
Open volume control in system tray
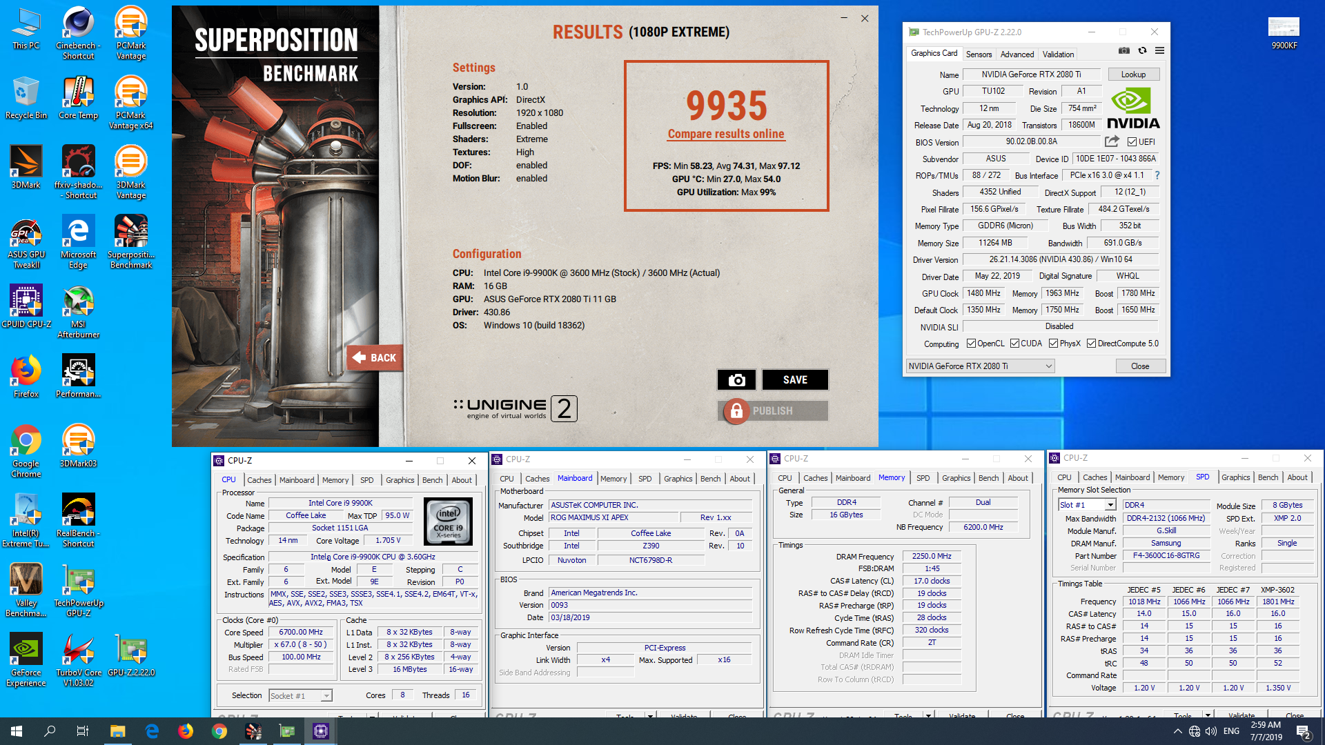pos(1211,731)
